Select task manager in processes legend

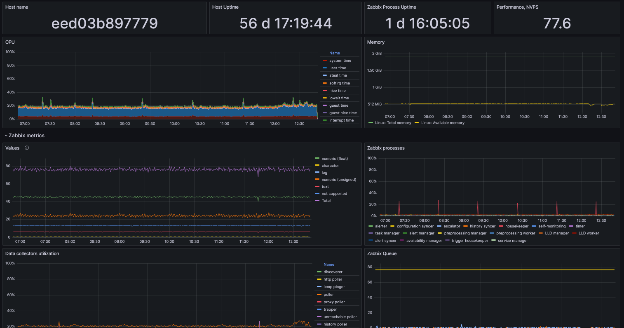pos(387,233)
